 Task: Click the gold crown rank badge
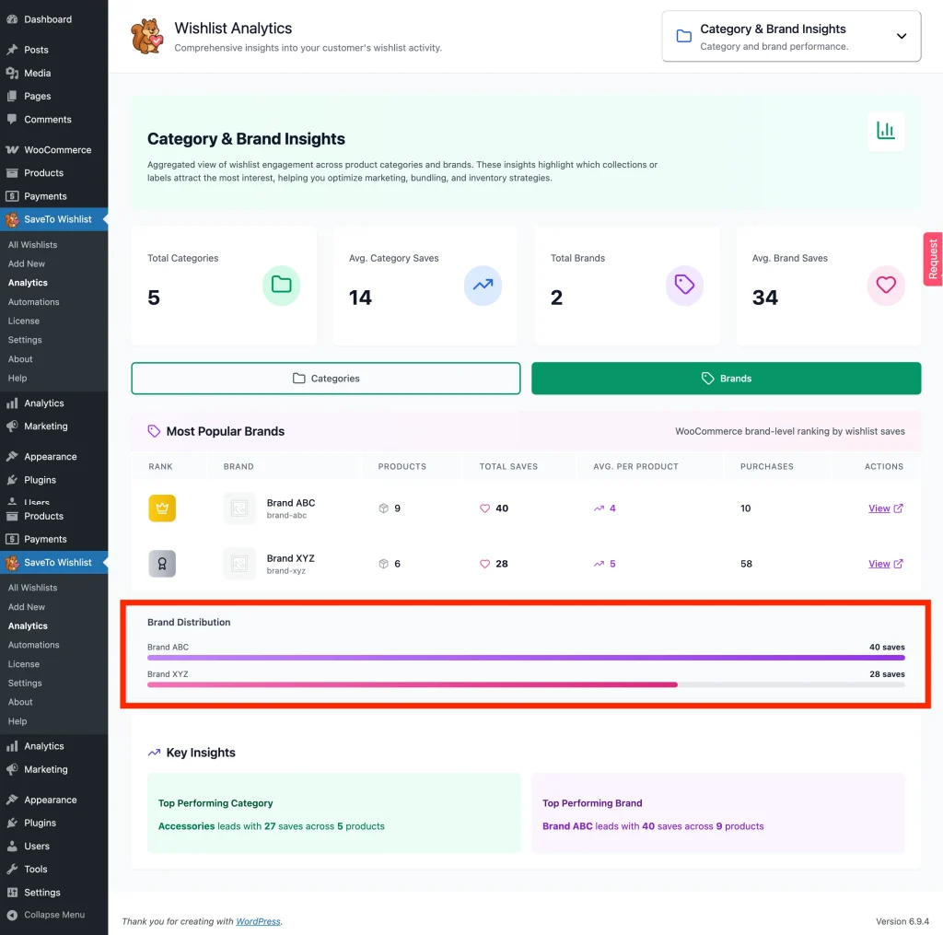click(x=162, y=508)
